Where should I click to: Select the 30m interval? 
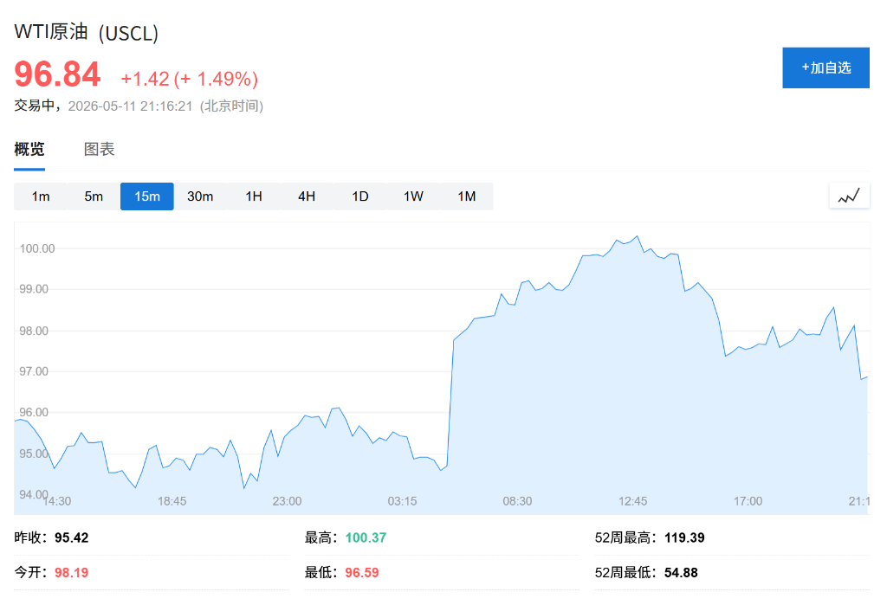tap(200, 196)
